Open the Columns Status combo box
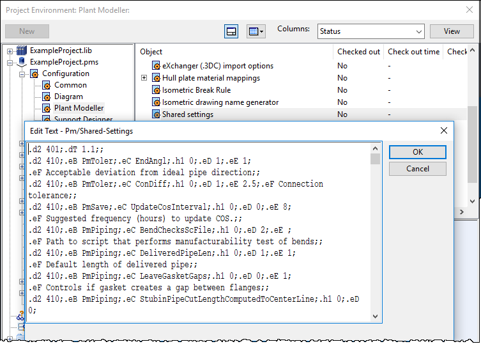This screenshot has width=481, height=344. pos(370,31)
